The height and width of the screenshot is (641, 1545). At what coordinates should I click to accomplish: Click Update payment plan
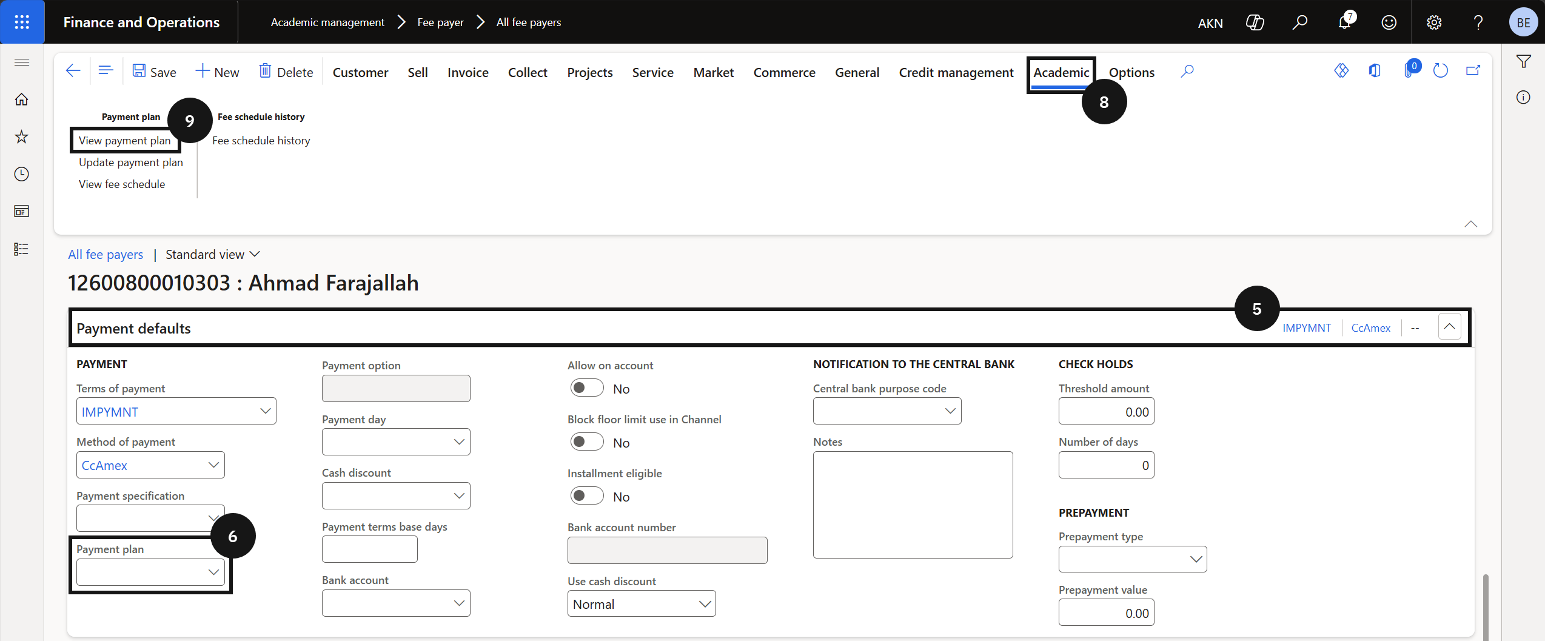[x=131, y=163]
